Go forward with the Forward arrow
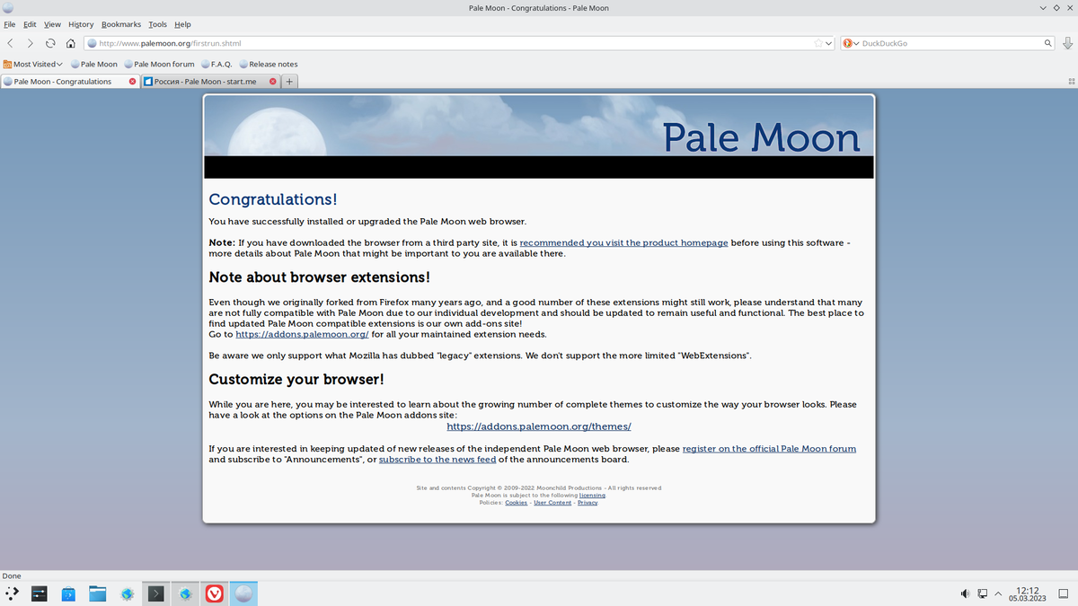 coord(30,43)
